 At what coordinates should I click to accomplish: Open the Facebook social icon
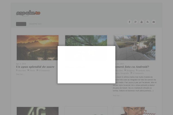click(x=129, y=22)
